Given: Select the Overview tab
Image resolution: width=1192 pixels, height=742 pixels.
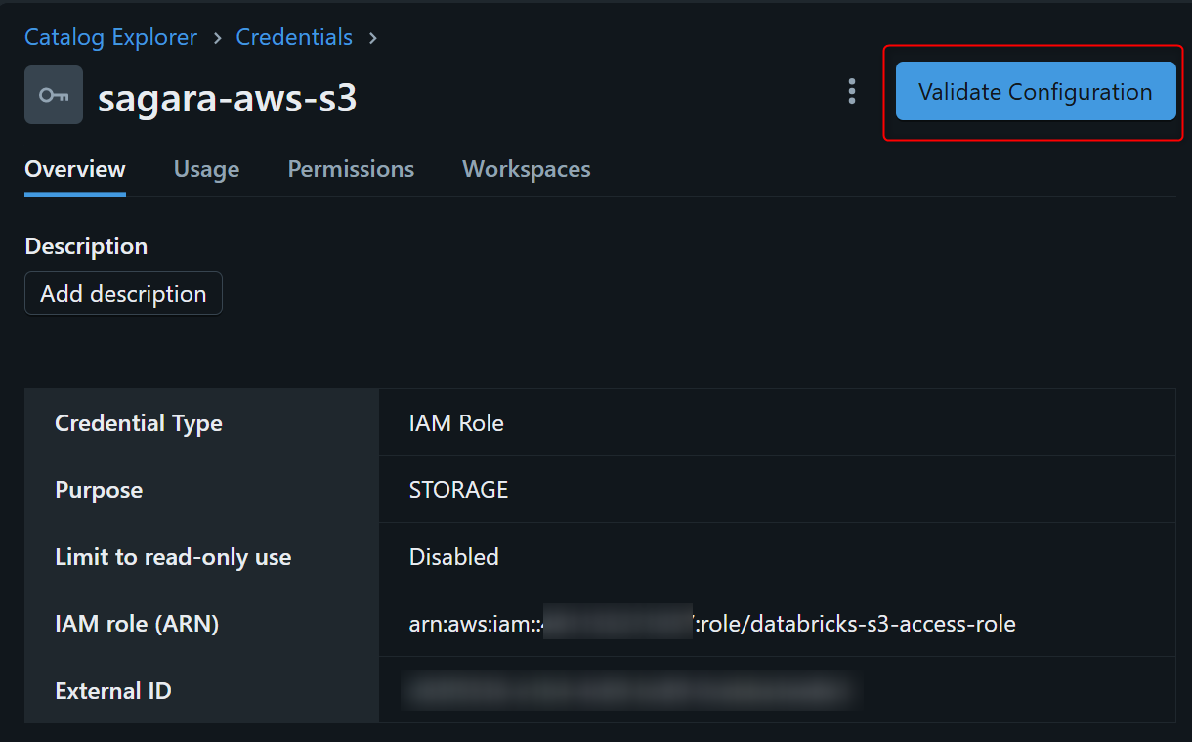Looking at the screenshot, I should [75, 169].
